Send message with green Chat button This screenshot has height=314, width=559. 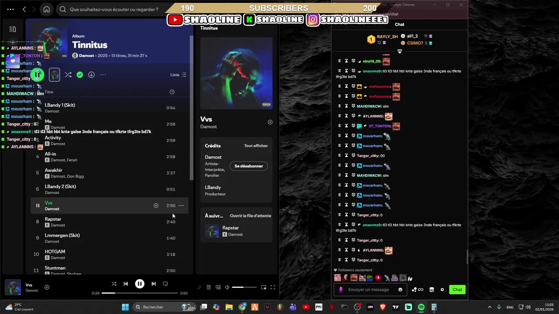pyautogui.click(x=457, y=290)
